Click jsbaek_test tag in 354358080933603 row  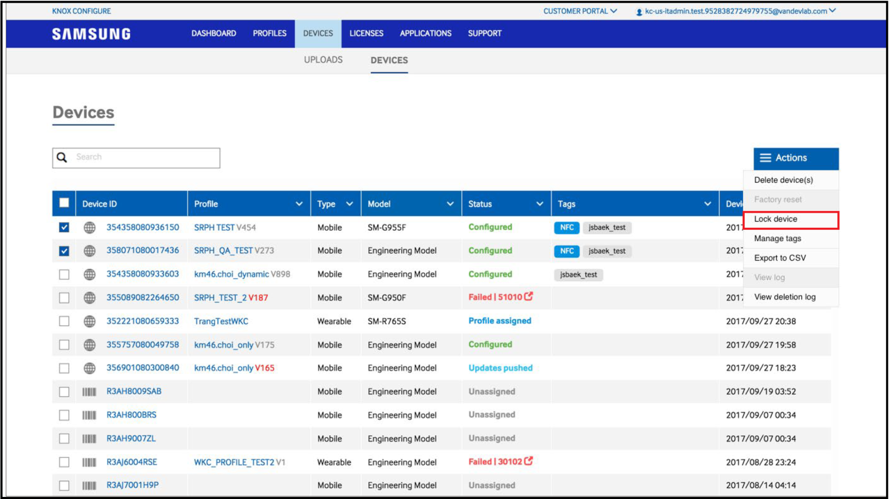(579, 275)
